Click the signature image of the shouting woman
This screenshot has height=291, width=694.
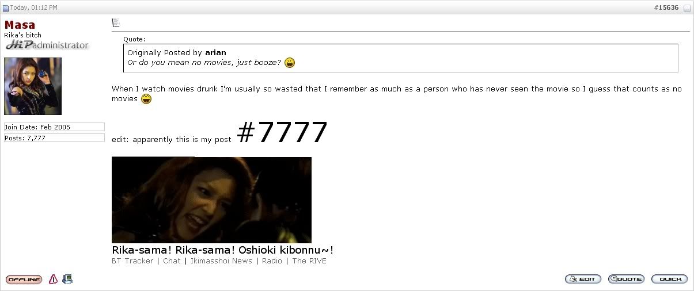(x=211, y=200)
